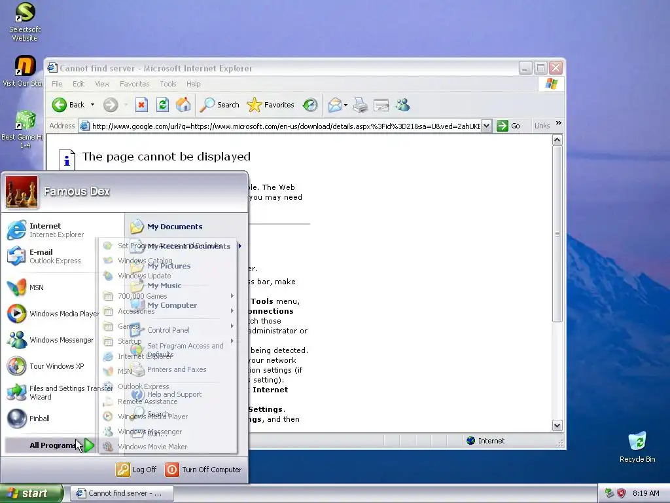670x503 pixels.
Task: Go to Home page icon
Action: (183, 105)
